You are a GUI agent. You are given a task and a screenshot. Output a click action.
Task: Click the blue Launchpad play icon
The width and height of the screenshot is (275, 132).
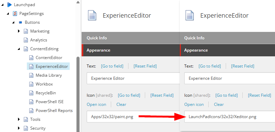click(x=9, y=5)
